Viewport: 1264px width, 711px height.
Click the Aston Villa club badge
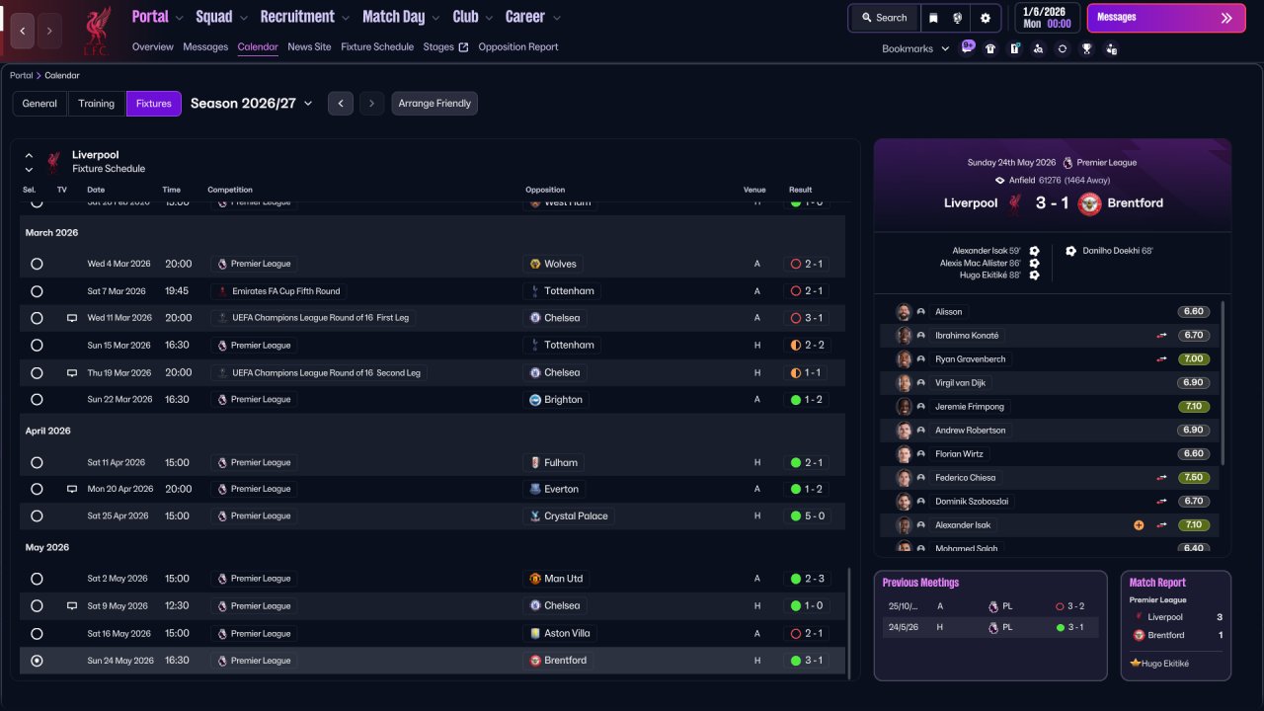tap(535, 633)
